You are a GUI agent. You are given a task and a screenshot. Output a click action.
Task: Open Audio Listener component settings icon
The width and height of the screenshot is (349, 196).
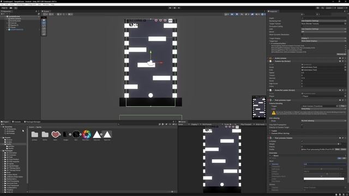point(343,58)
